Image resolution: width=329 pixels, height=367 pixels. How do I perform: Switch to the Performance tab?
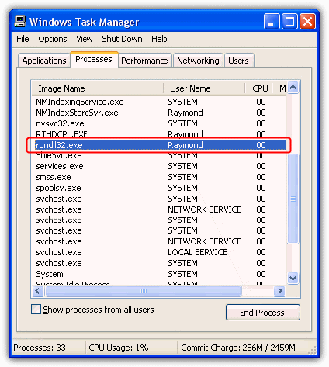click(144, 61)
